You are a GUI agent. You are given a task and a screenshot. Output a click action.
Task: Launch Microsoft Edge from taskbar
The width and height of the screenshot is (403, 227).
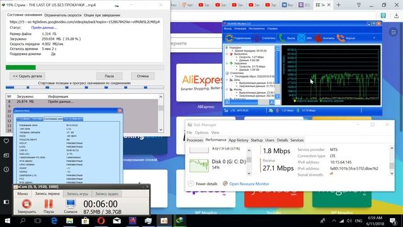tap(54, 221)
